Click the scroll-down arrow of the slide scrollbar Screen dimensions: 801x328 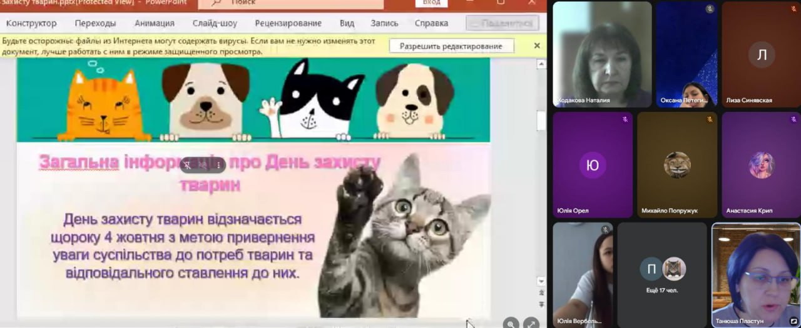(541, 281)
